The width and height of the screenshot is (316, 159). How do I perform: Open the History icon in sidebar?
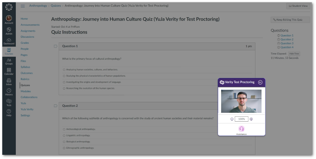tap(9, 92)
